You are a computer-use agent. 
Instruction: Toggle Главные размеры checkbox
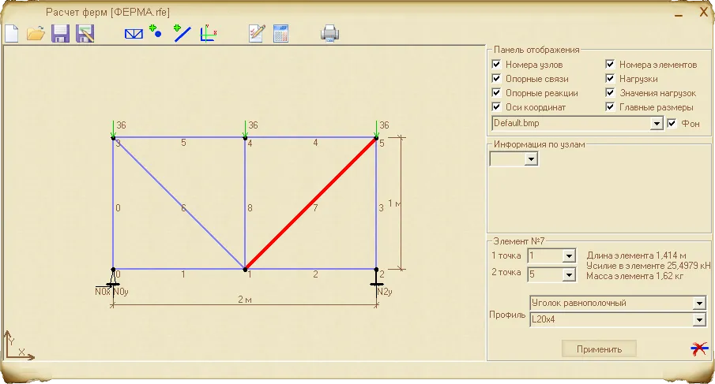pyautogui.click(x=610, y=106)
